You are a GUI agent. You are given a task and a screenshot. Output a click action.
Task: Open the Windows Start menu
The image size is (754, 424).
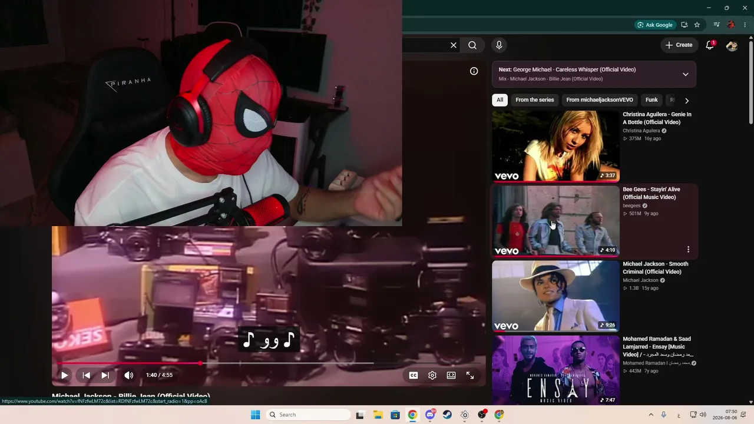(x=255, y=415)
